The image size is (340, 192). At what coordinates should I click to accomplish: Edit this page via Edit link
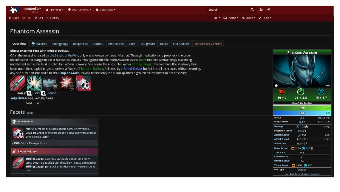coord(39,18)
